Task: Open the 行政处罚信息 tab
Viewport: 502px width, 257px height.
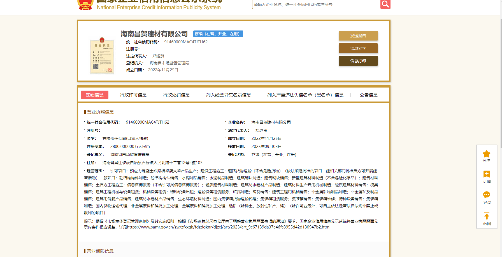Action: coord(176,95)
